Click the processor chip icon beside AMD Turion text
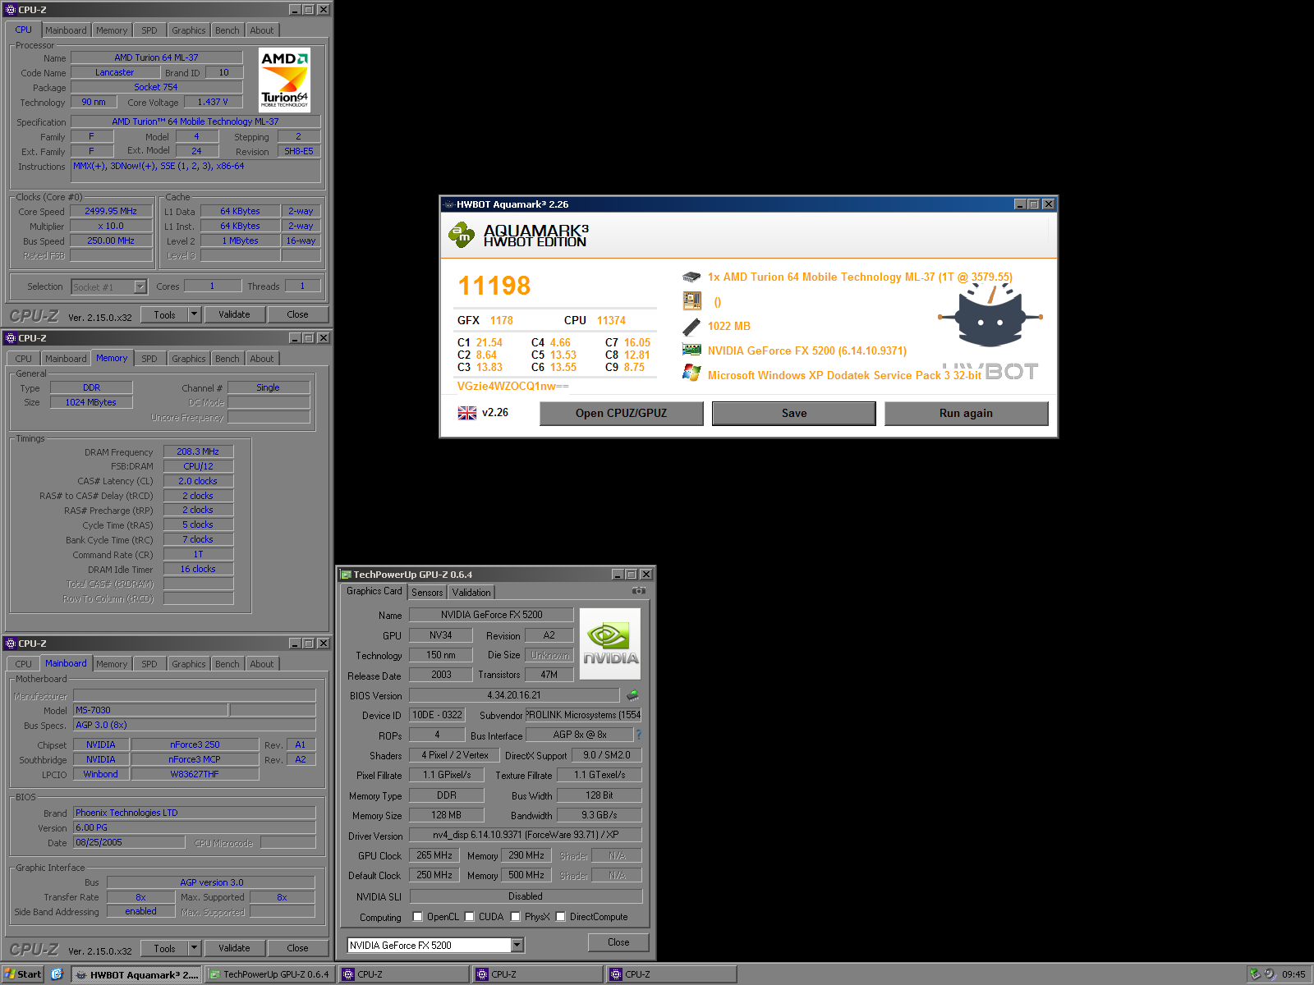Screen dimensions: 1314x985 [x=691, y=277]
